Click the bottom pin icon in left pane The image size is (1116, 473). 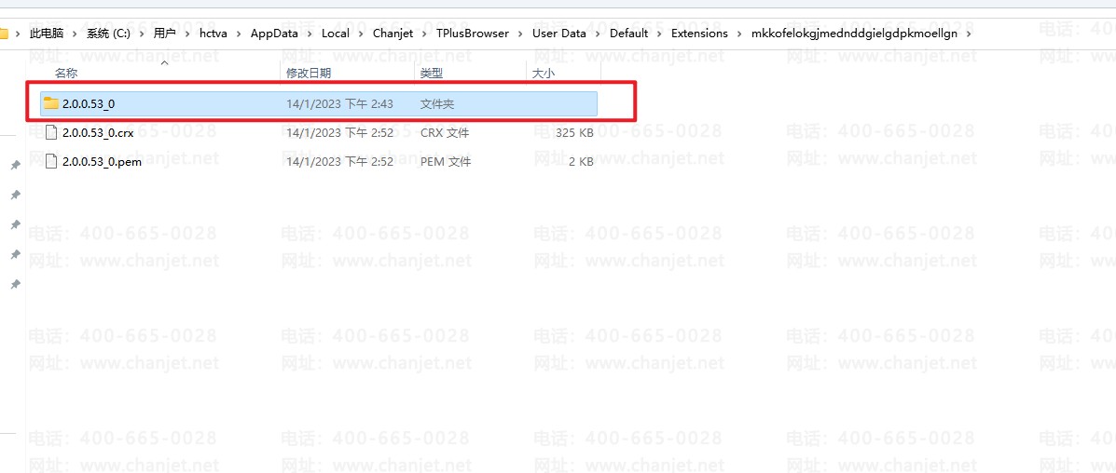click(15, 284)
